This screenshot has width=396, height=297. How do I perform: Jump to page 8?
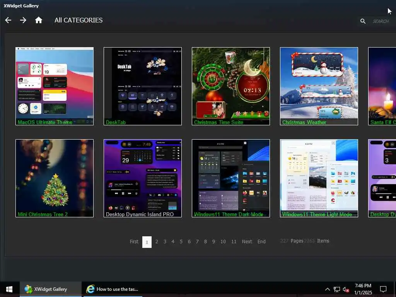(206, 242)
